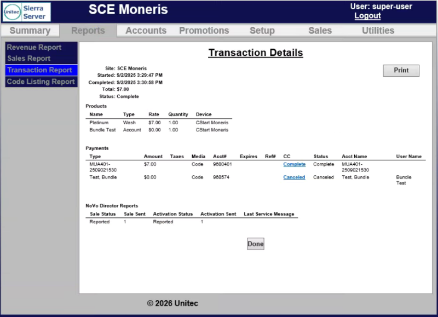Open the Utilities tab
This screenshot has height=317, width=438.
point(378,31)
